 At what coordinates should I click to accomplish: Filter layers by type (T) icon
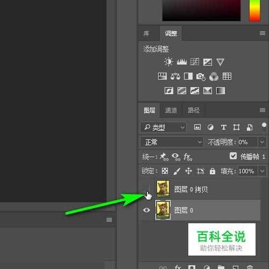pyautogui.click(x=223, y=128)
